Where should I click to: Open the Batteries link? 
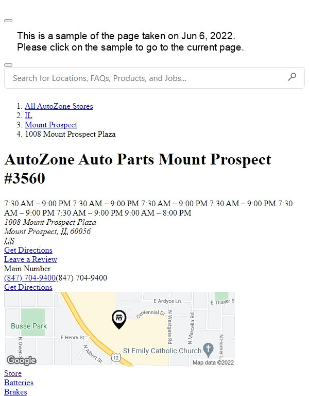click(19, 383)
